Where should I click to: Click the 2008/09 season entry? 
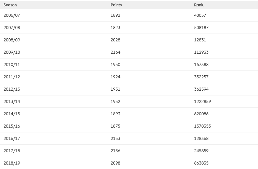[12, 40]
